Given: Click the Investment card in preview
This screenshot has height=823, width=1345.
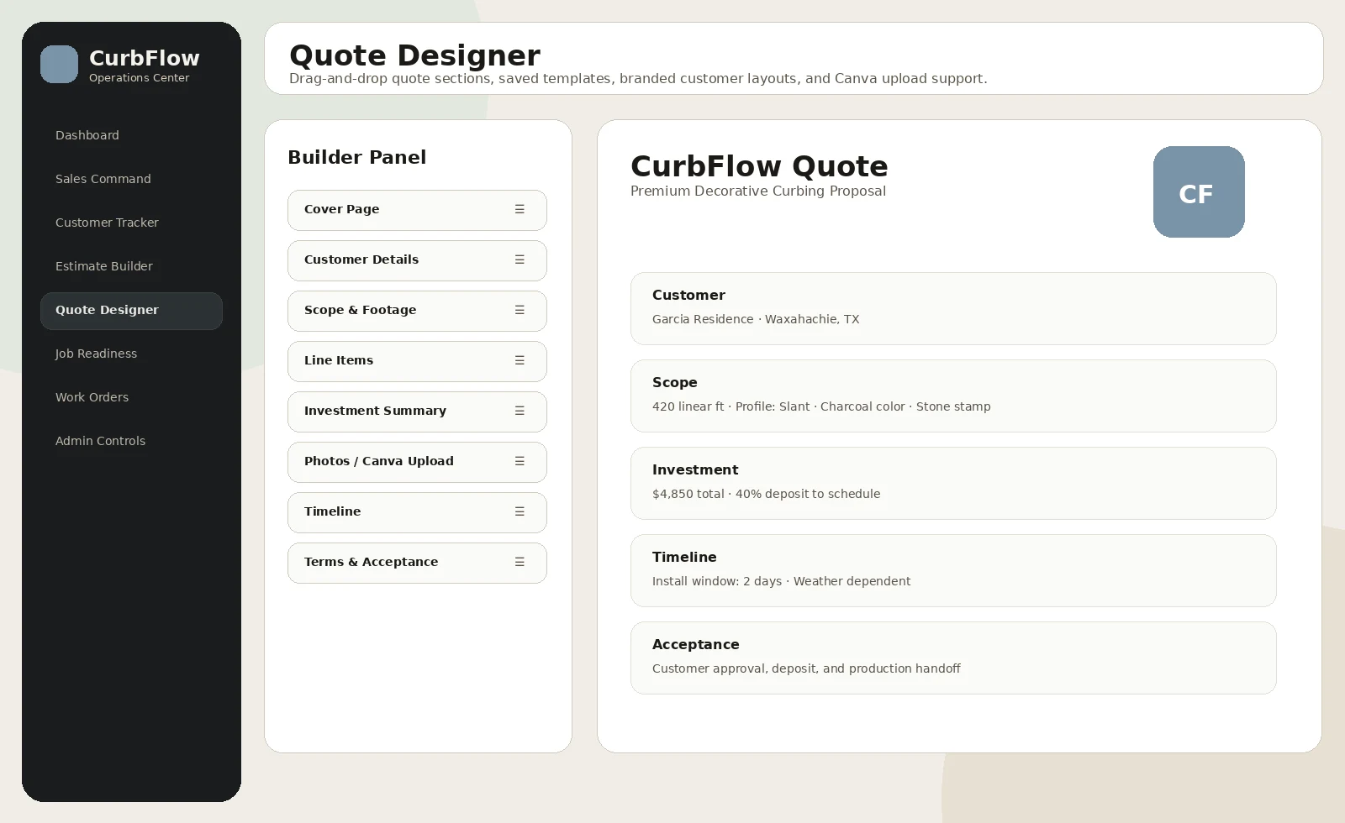Looking at the screenshot, I should [x=953, y=483].
